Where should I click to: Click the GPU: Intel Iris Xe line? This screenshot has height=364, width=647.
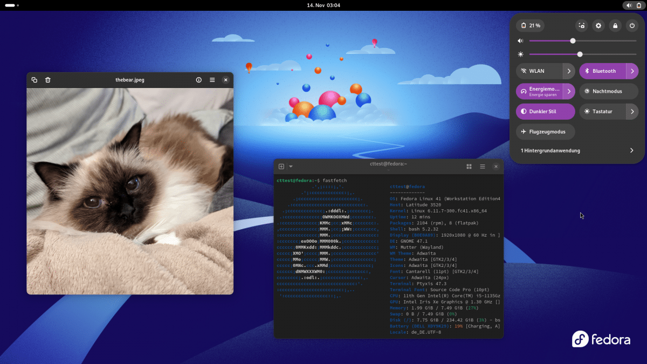tap(445, 302)
